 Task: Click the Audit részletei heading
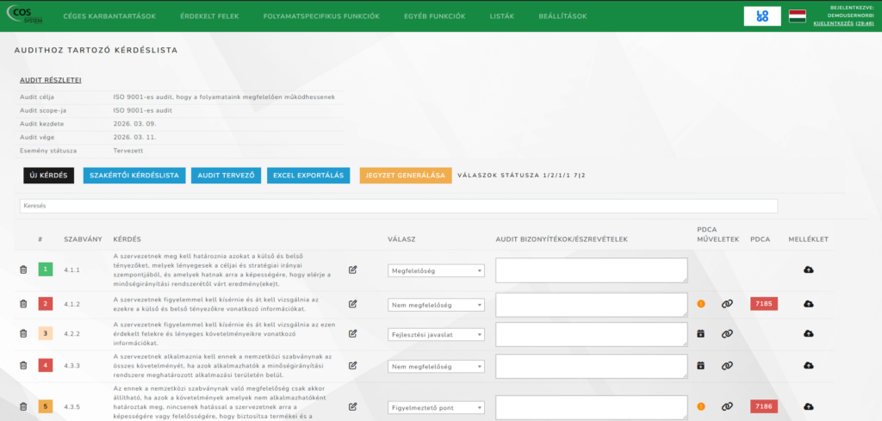51,80
